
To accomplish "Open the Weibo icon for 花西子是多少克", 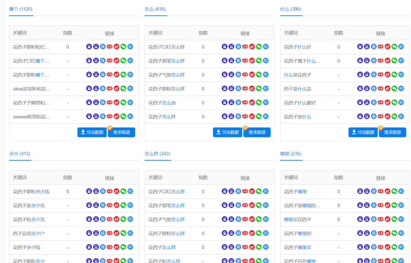I will 116,206.
